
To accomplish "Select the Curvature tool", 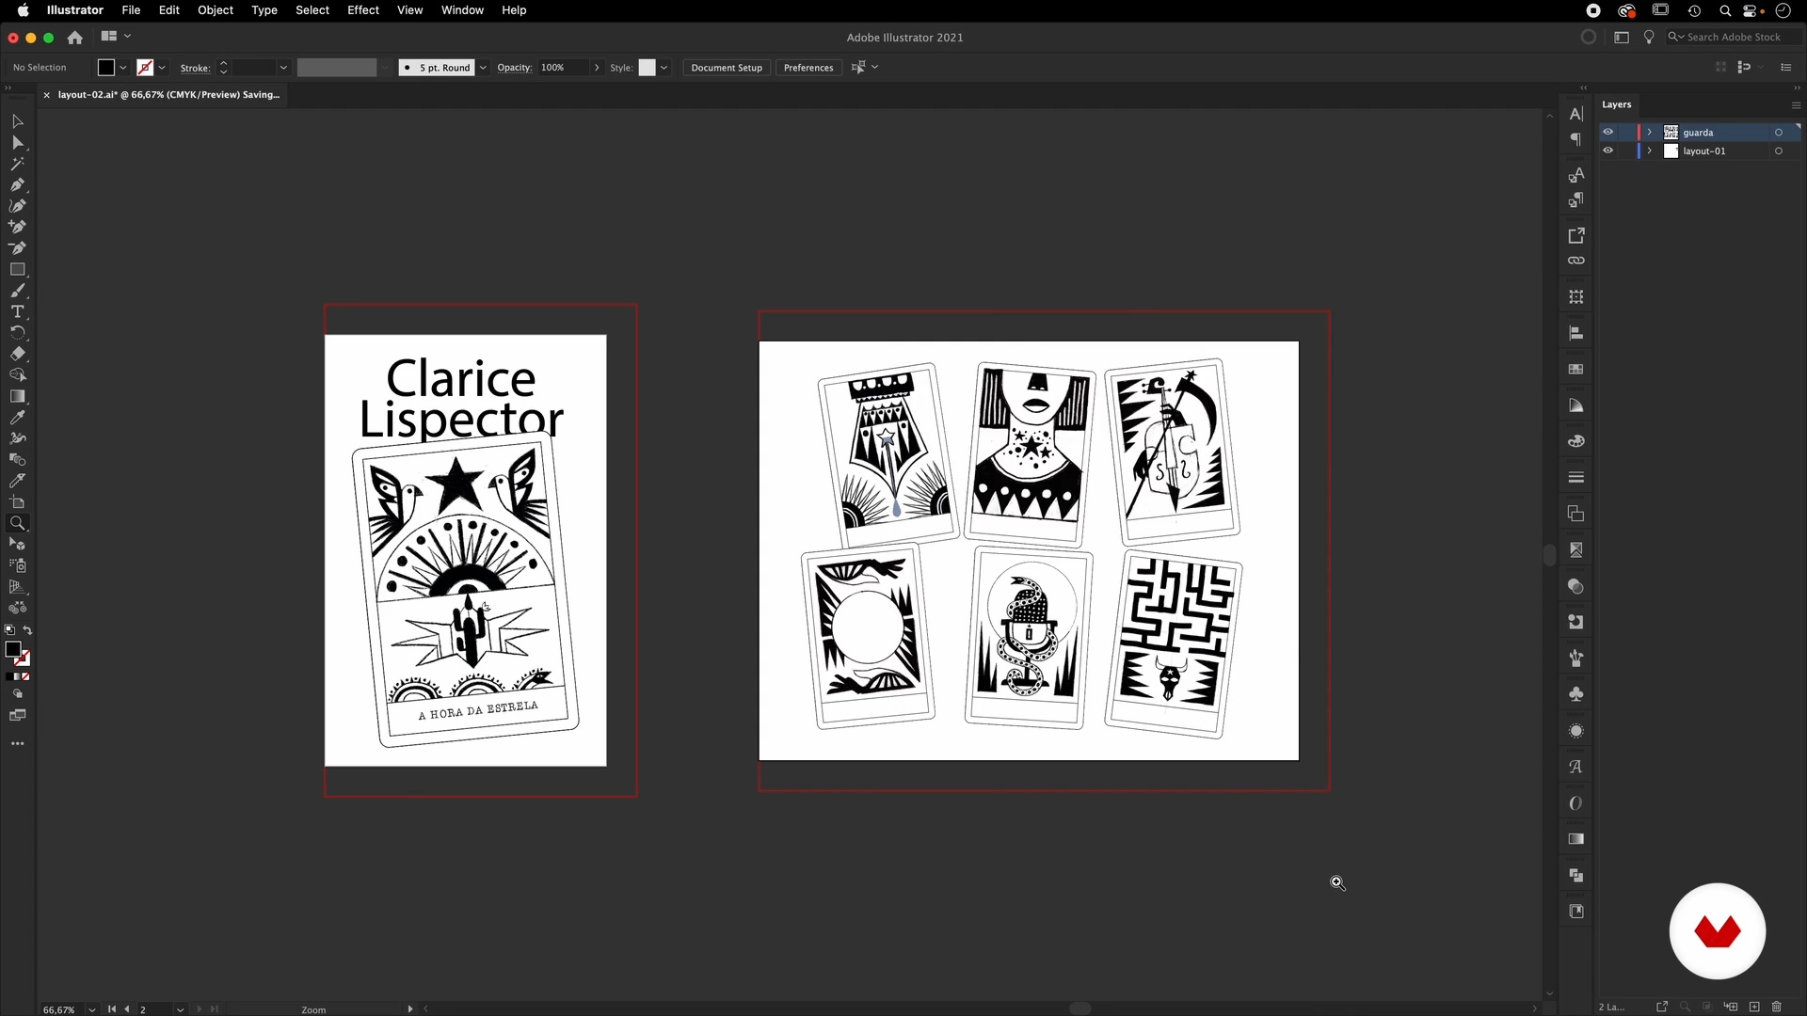I will pos(17,206).
